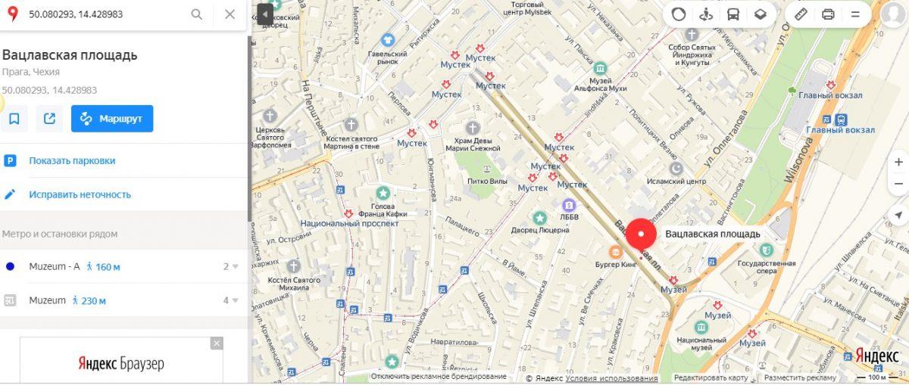Click the Маршрут route button

click(112, 119)
